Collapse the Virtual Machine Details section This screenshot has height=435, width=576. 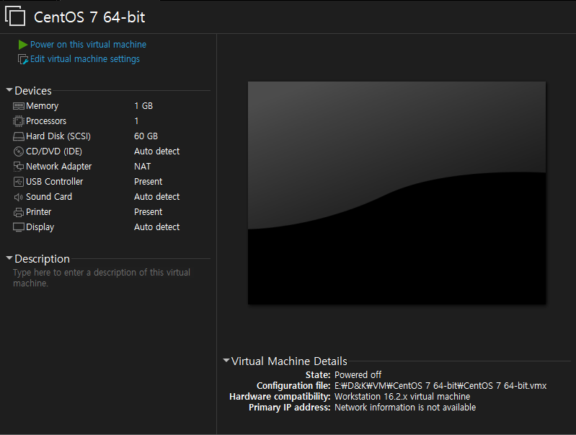point(226,361)
